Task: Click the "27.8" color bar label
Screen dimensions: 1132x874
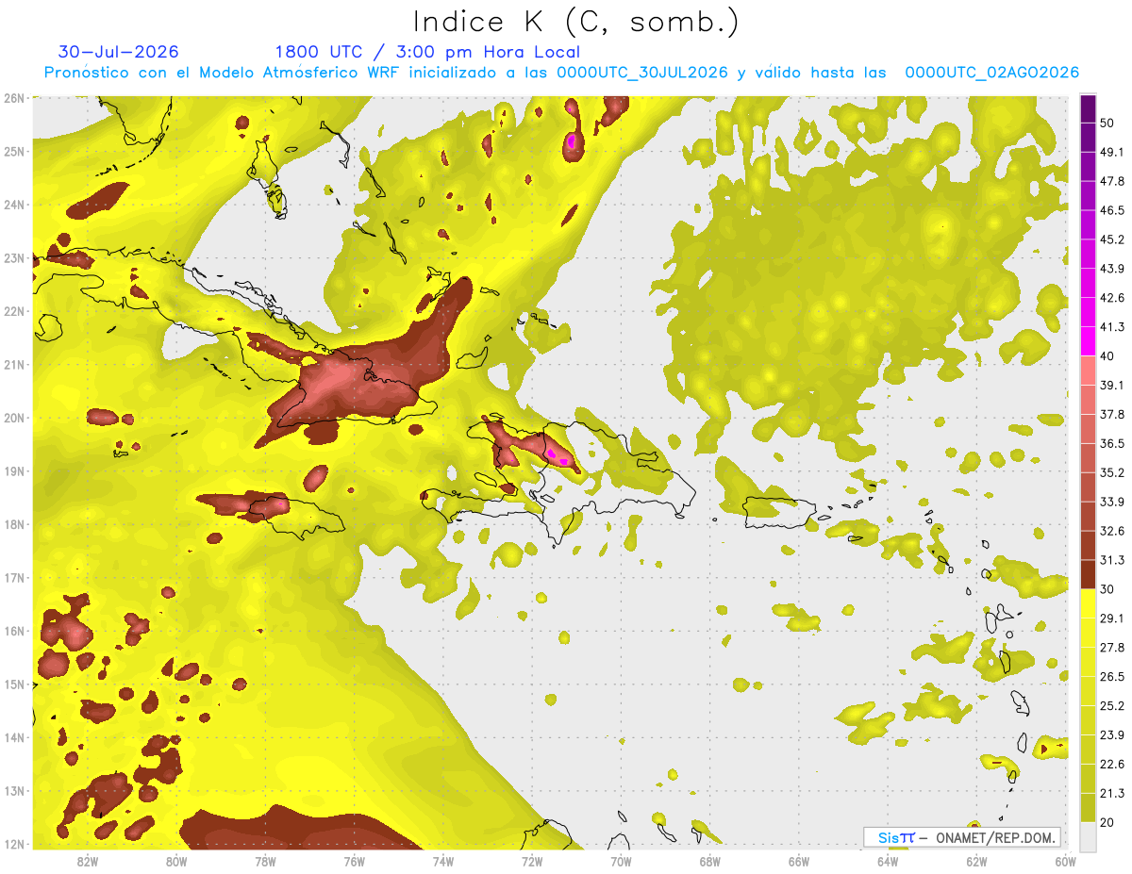Action: 1111,647
